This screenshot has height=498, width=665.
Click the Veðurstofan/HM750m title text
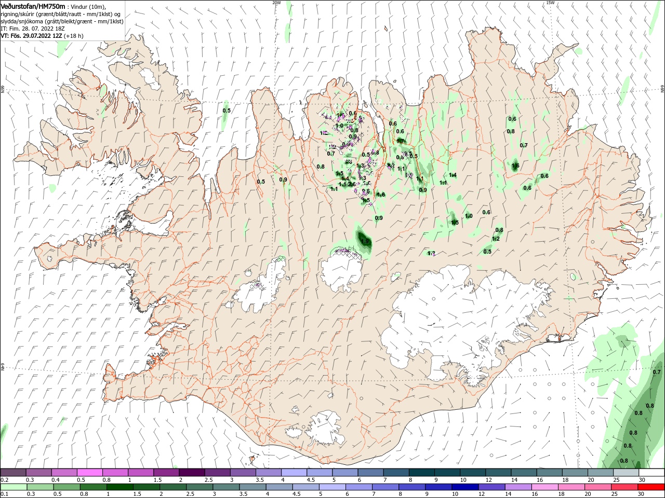[33, 6]
